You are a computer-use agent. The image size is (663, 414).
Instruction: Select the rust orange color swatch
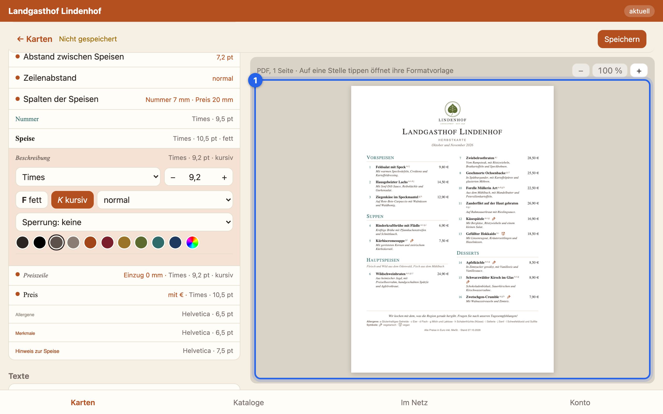tap(90, 243)
